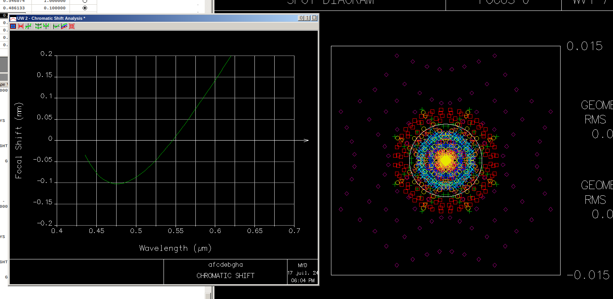
Task: Select the radio button for wavelength 0.486133
Action: pyautogui.click(x=85, y=8)
